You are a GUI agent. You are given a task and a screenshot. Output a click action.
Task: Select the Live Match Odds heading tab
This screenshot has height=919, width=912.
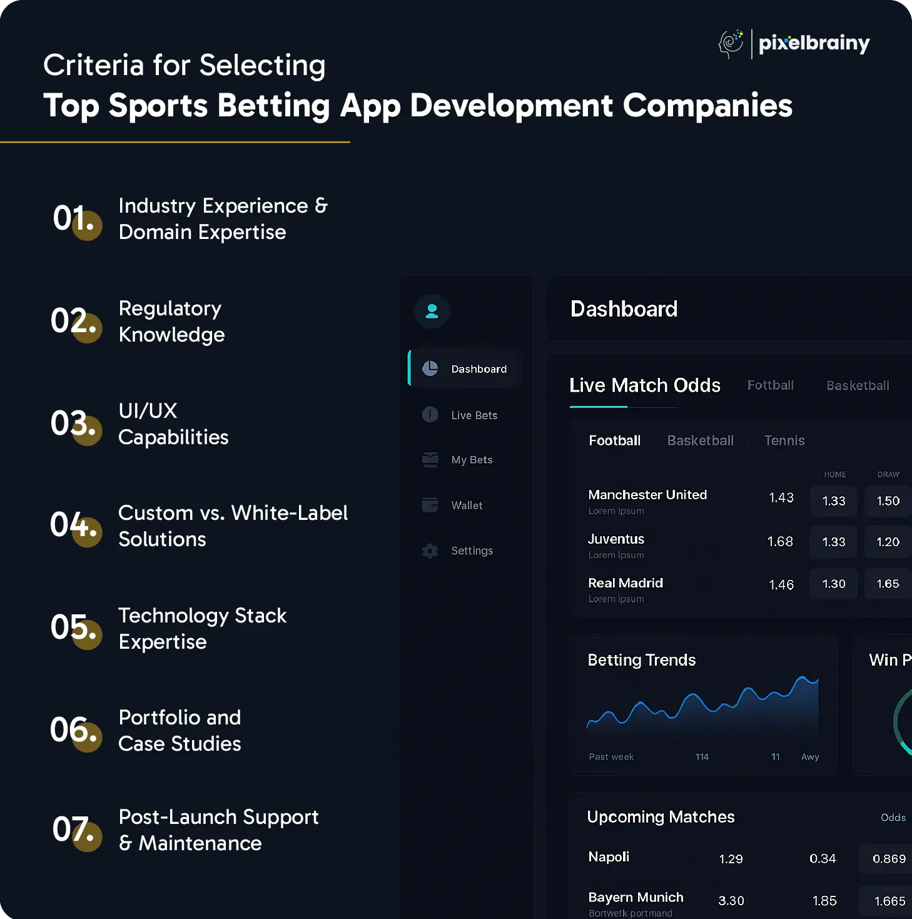pyautogui.click(x=644, y=385)
